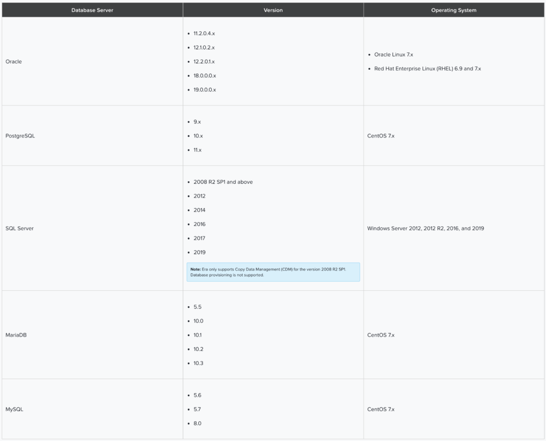Click the Oracle Linux 7.x entry
Viewport: 546px width, 441px height.
coord(393,54)
